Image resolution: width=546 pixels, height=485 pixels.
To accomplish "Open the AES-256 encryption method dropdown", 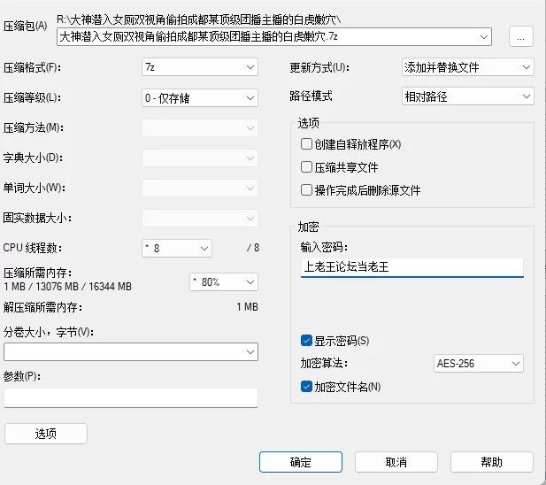I will coord(479,364).
